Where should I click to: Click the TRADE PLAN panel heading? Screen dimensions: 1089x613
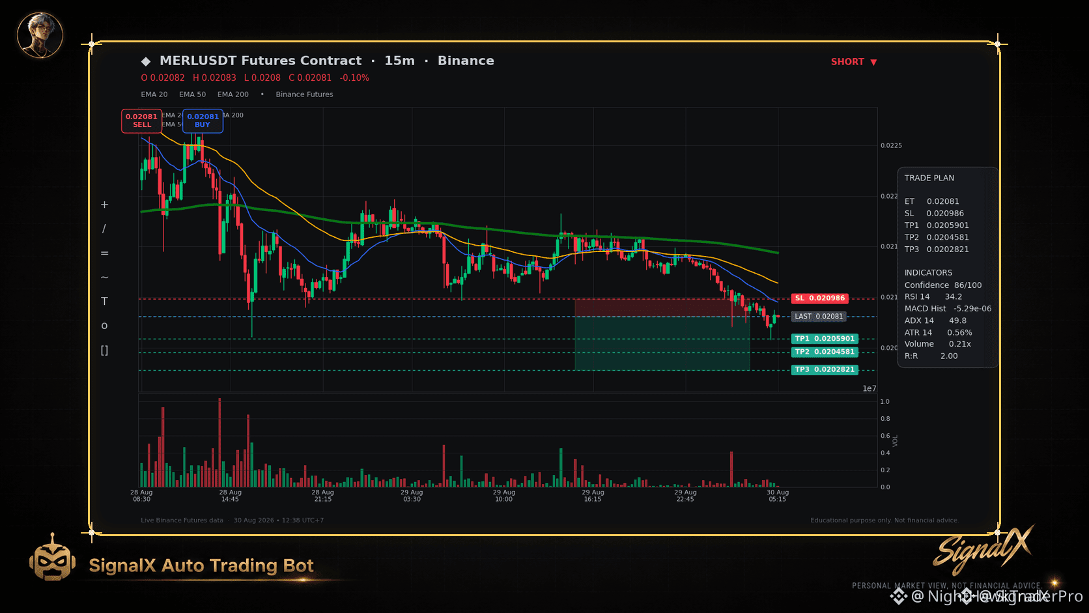pos(929,178)
